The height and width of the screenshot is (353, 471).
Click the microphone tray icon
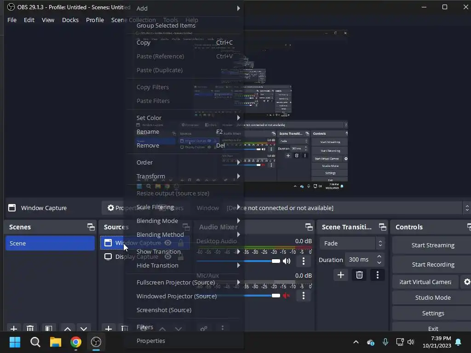(385, 342)
